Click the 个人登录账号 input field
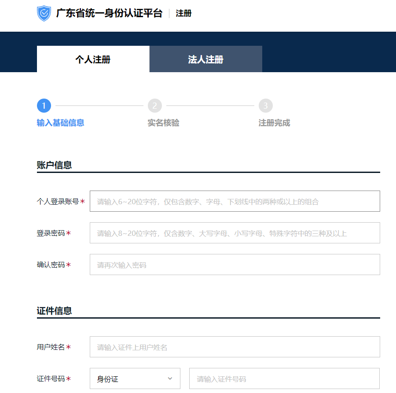Viewport: 396px width, 393px height. 235,201
